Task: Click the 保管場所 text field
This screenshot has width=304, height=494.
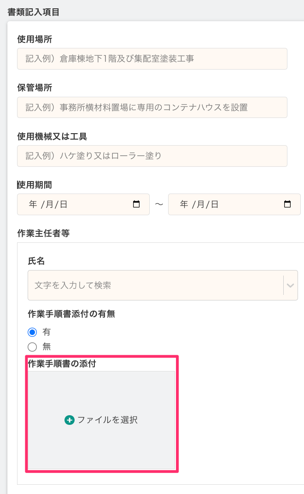Action: tap(152, 107)
